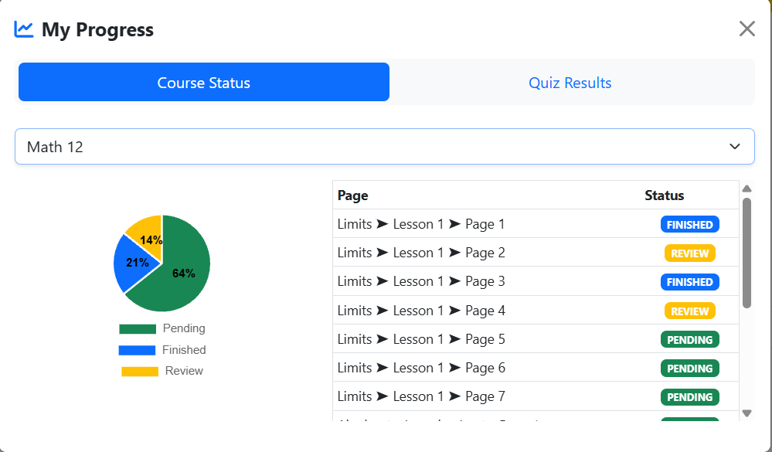Click the PENDING badge for Page 5

coord(689,339)
